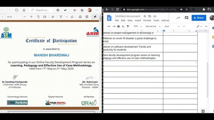Open Edge Favorites star icon

(75, 10)
